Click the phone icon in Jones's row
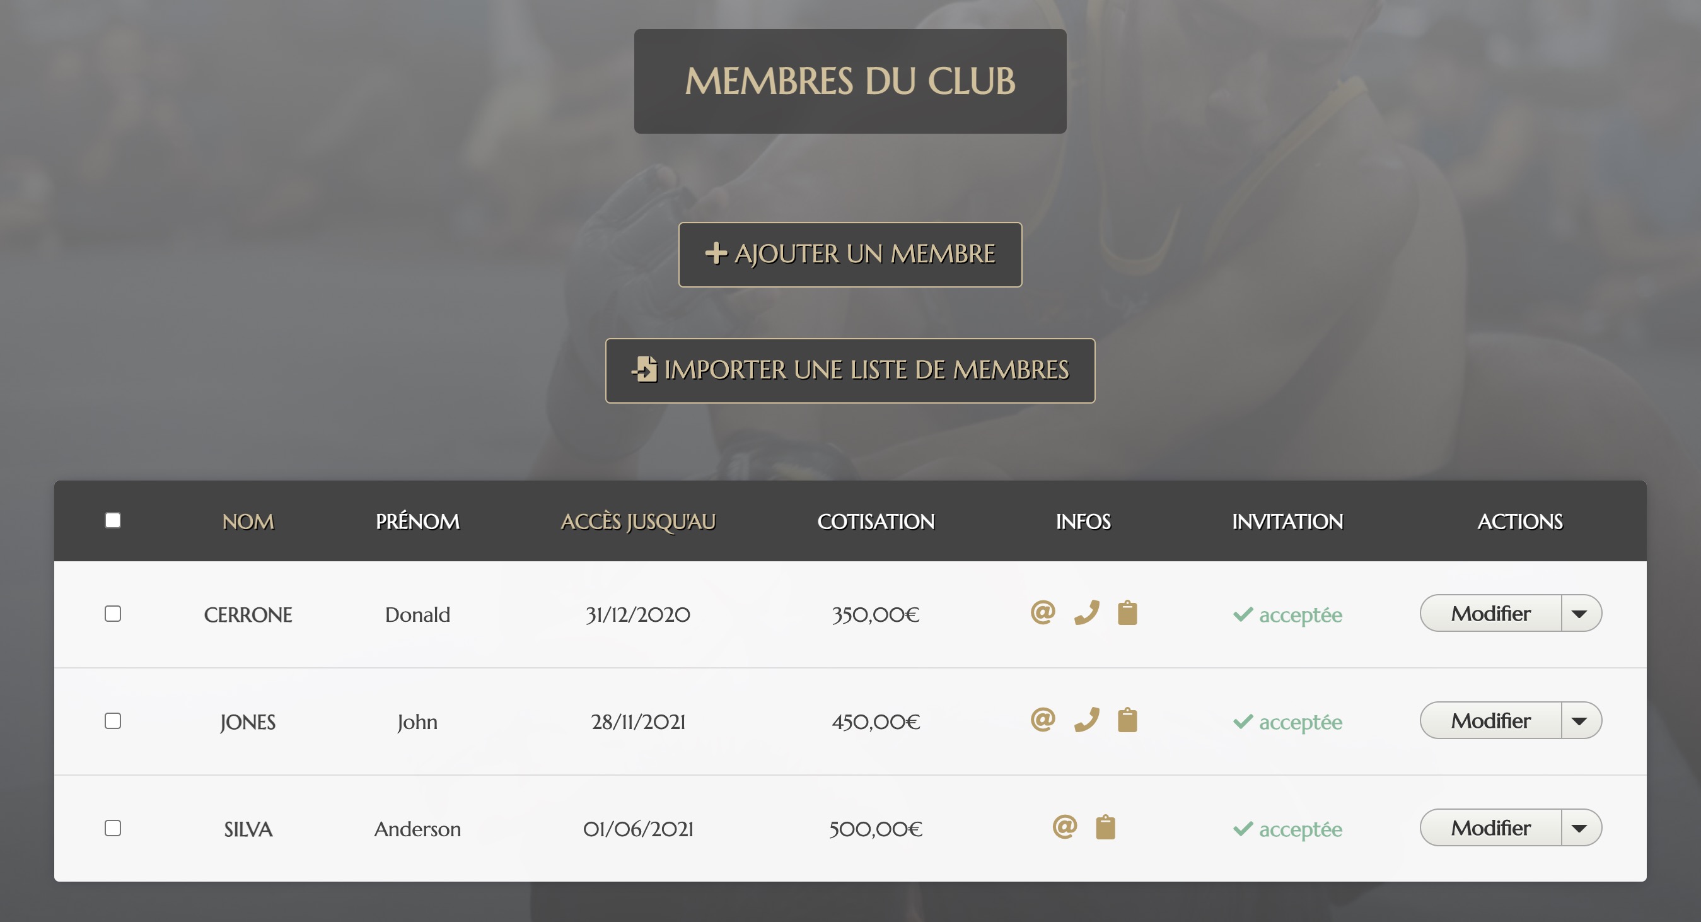 click(x=1086, y=720)
